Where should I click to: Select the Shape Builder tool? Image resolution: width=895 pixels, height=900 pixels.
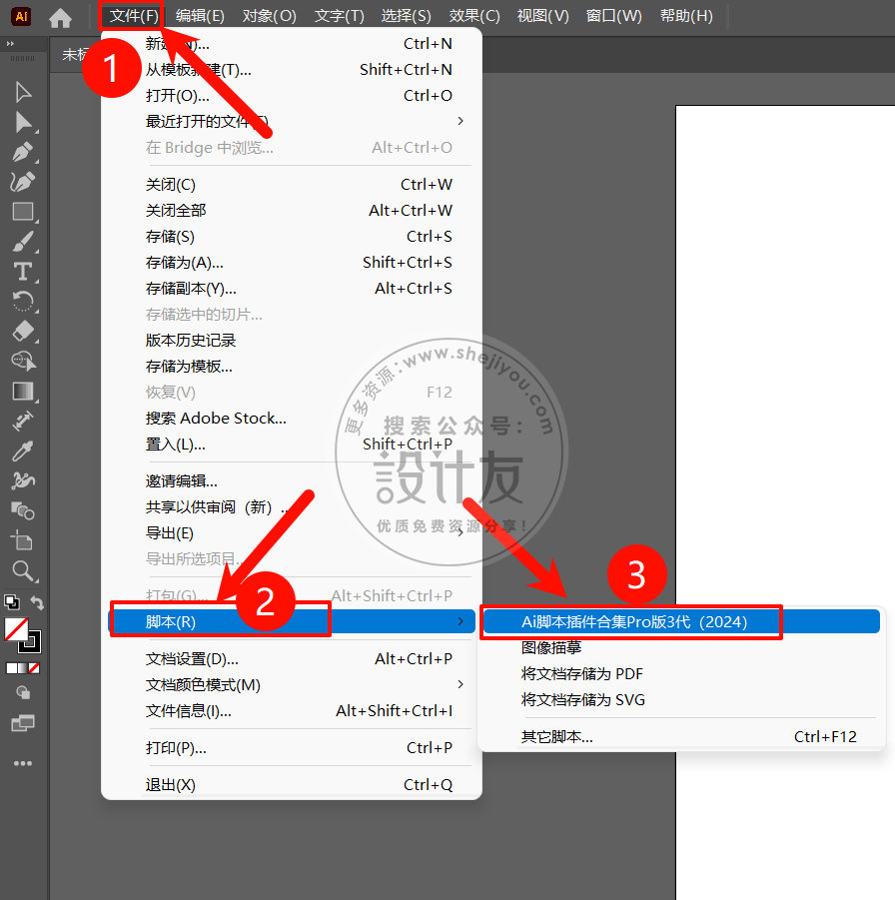point(23,361)
